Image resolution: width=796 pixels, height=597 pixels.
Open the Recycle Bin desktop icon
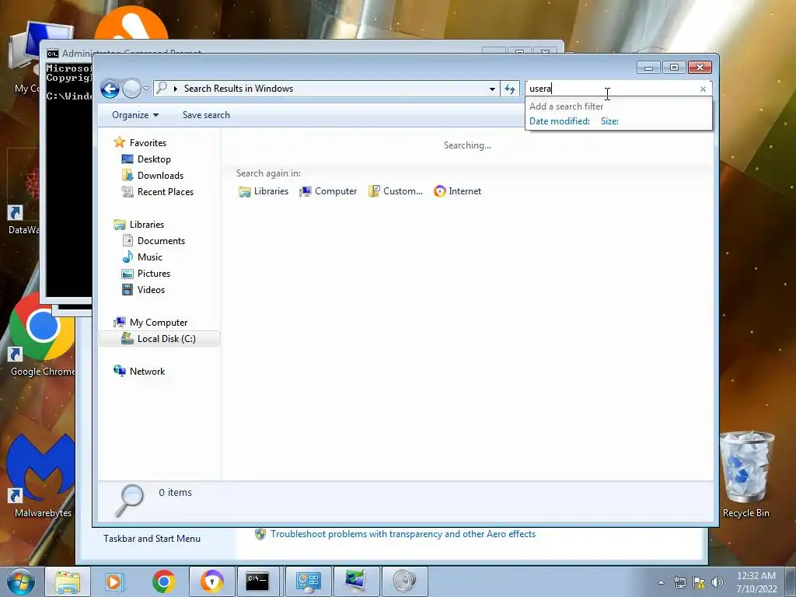[746, 474]
